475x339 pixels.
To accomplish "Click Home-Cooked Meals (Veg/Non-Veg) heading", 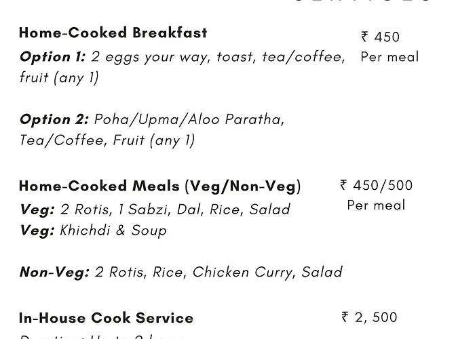I will click(x=160, y=186).
